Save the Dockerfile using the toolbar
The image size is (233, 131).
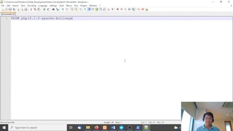click(x=10, y=9)
